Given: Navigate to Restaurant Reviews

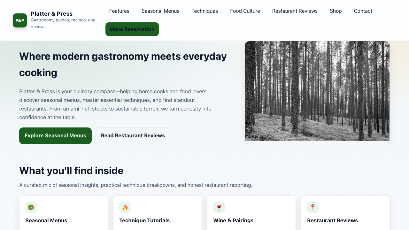Looking at the screenshot, I should [x=295, y=11].
